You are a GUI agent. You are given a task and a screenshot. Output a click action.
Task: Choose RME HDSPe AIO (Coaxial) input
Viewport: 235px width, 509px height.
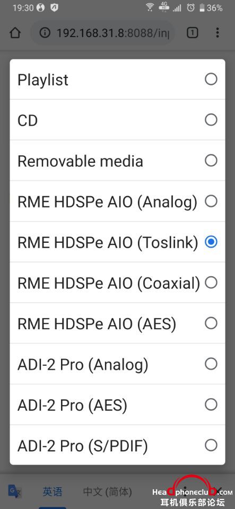117,283
